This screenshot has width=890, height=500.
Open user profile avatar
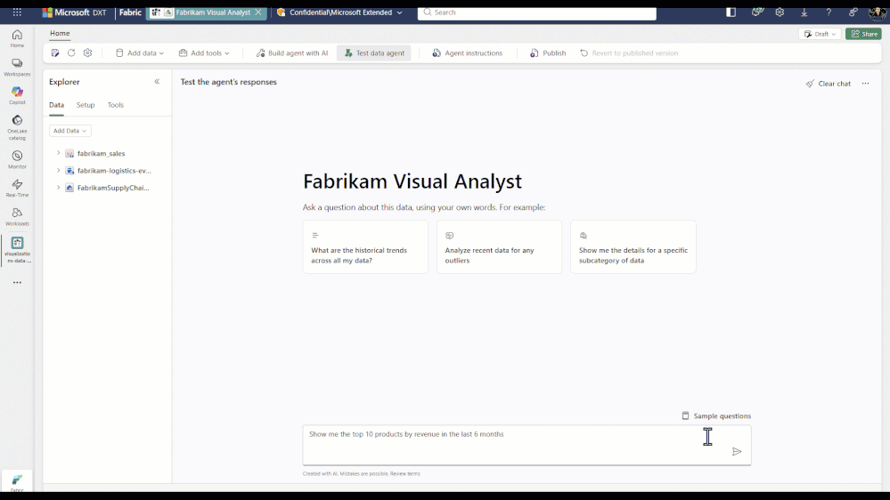877,12
